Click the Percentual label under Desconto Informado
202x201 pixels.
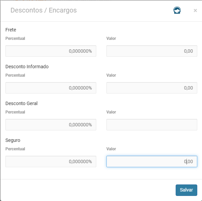click(x=15, y=75)
